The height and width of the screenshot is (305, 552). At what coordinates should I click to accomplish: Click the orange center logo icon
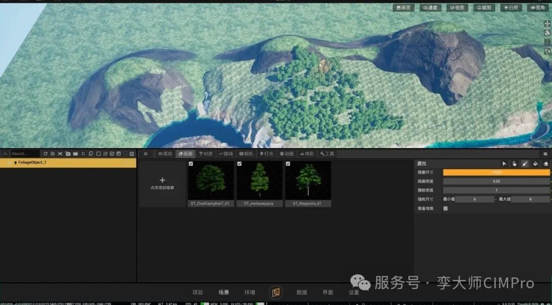(x=275, y=292)
